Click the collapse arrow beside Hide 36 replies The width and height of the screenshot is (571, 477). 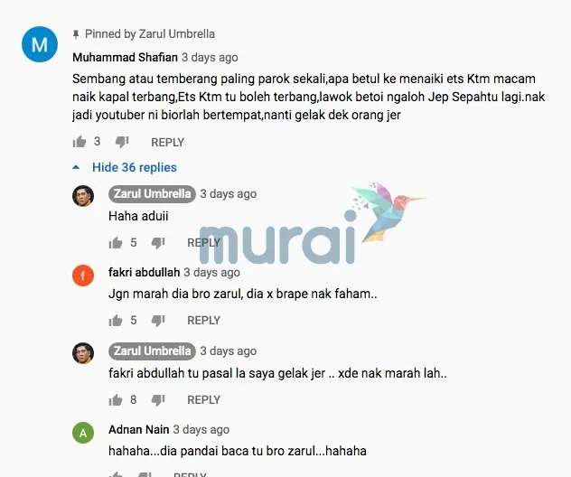(x=76, y=167)
